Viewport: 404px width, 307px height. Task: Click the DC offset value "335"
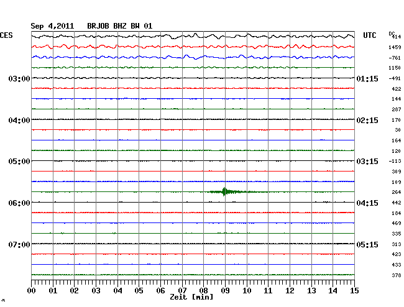[x=397, y=234]
